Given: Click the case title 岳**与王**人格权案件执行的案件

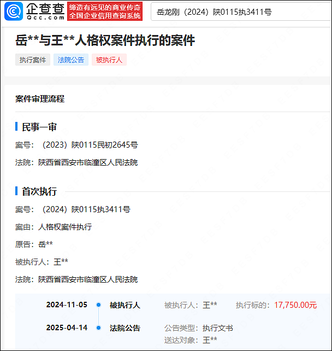Looking at the screenshot, I should (105, 40).
